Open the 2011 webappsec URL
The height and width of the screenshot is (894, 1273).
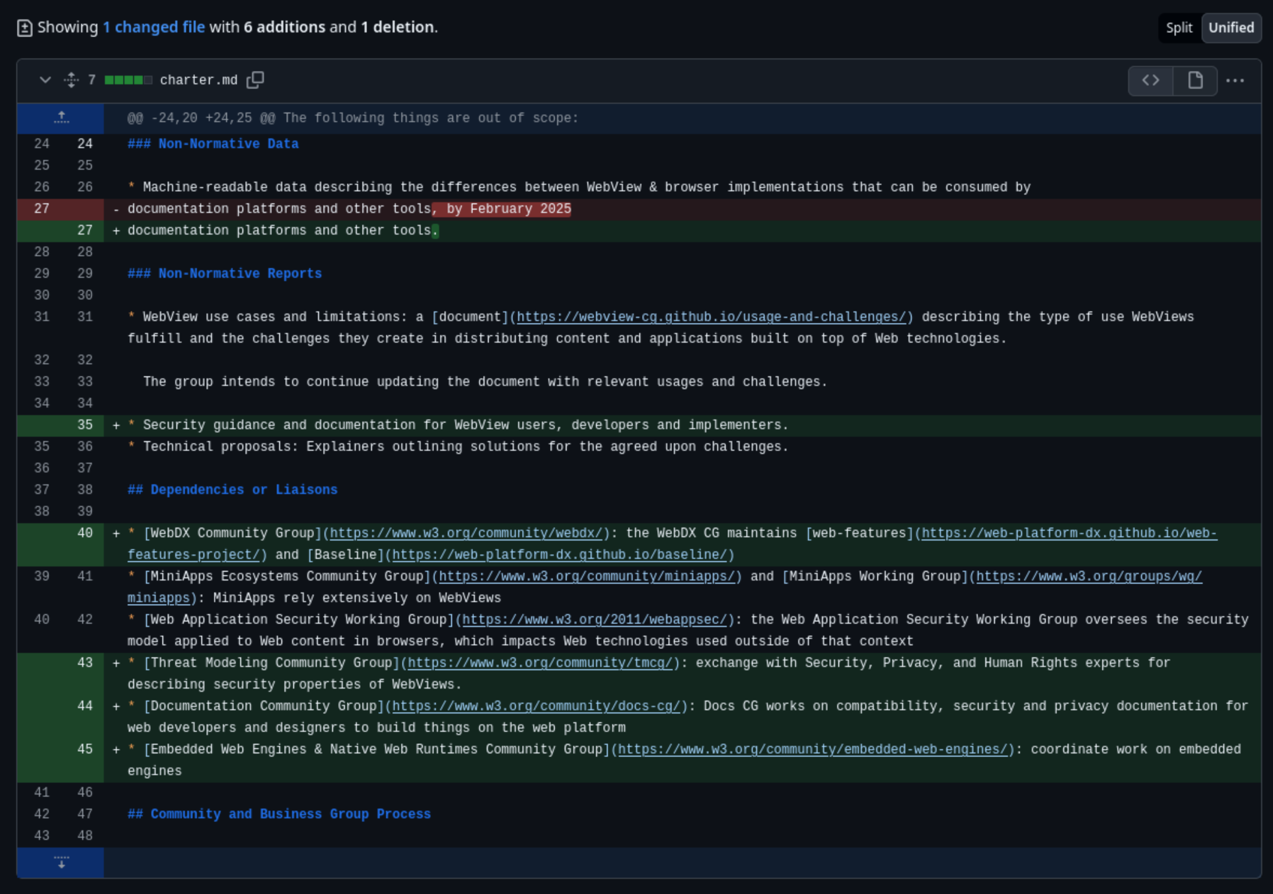pos(594,619)
